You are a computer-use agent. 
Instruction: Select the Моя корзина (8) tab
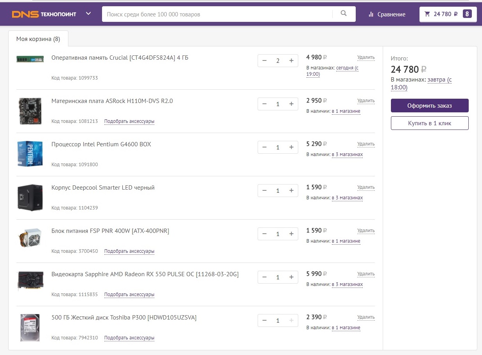(38, 39)
